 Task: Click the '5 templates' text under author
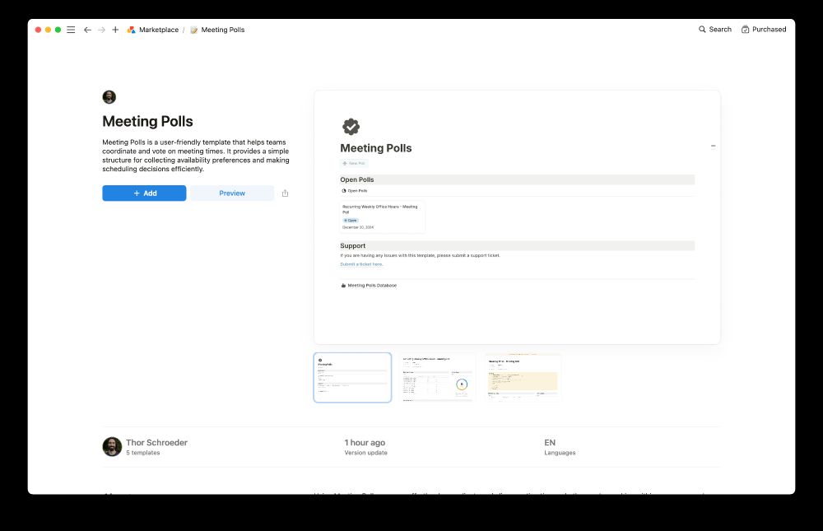click(142, 453)
